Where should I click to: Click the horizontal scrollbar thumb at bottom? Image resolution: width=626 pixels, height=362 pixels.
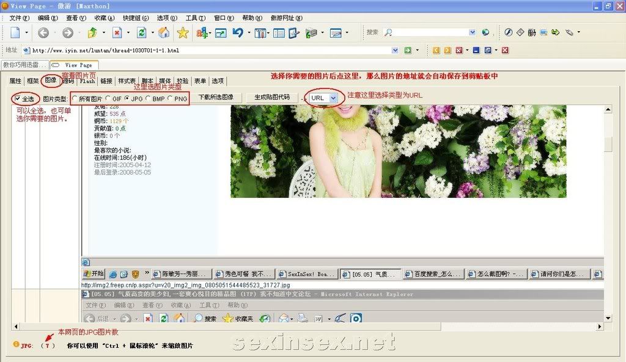point(230,327)
